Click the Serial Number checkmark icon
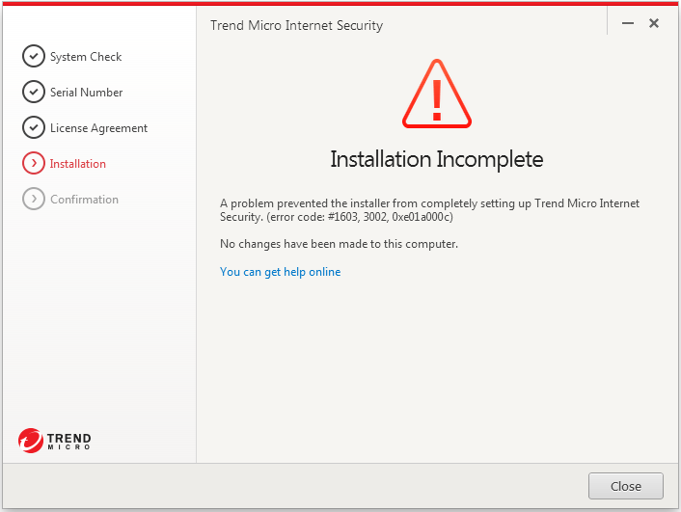The image size is (681, 512). pos(34,92)
